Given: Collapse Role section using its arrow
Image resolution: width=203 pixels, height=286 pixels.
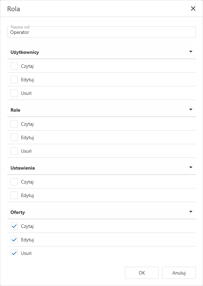Looking at the screenshot, I should [x=190, y=110].
